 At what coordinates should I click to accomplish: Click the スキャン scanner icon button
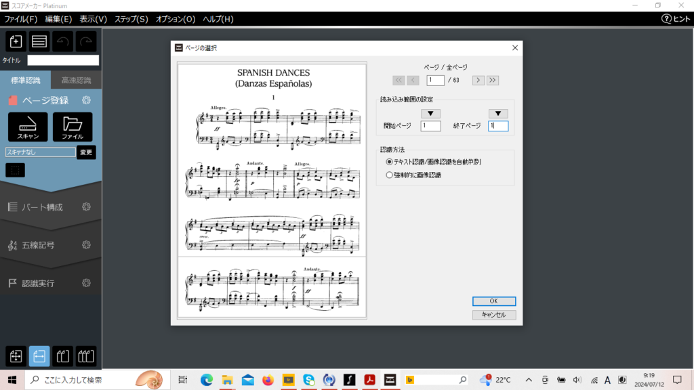pyautogui.click(x=28, y=127)
